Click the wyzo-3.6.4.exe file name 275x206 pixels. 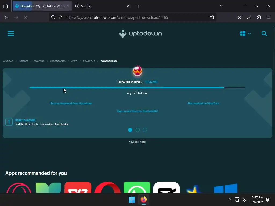tap(137, 93)
